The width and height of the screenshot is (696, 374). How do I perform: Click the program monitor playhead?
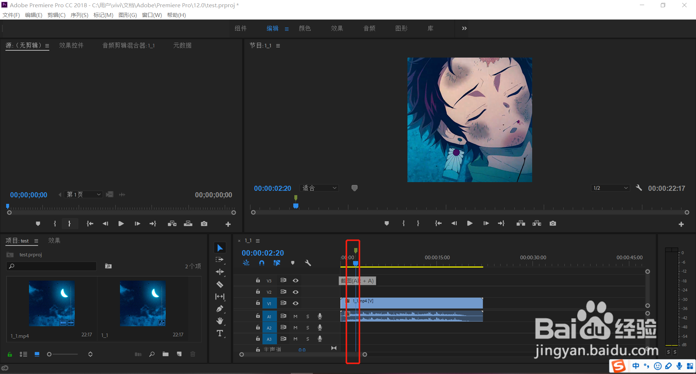(x=296, y=206)
